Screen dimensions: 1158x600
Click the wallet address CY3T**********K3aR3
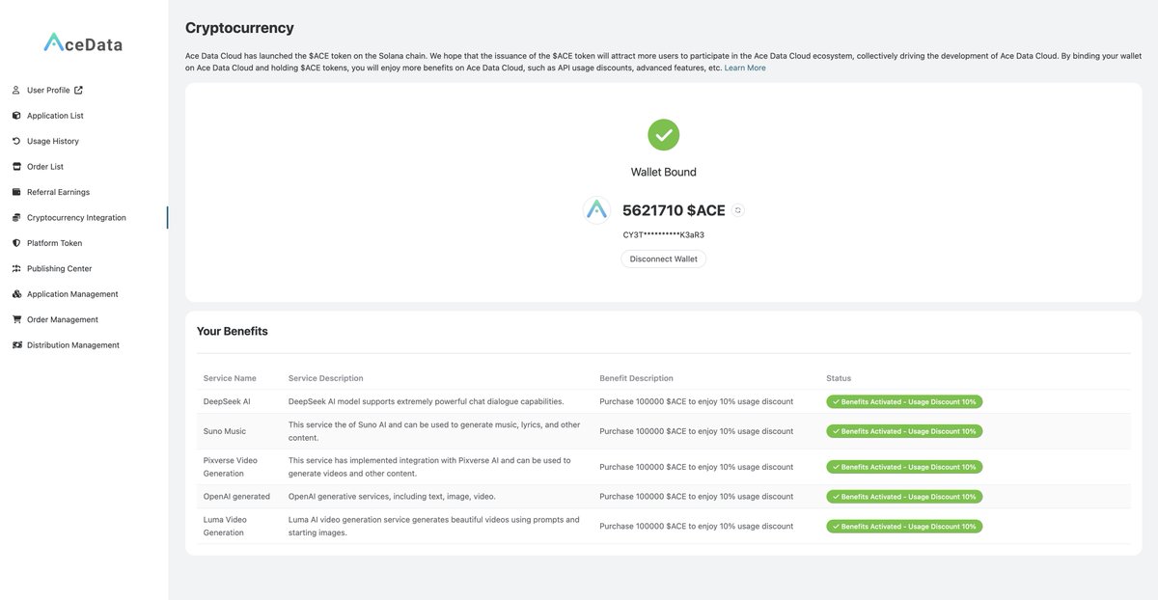point(663,235)
